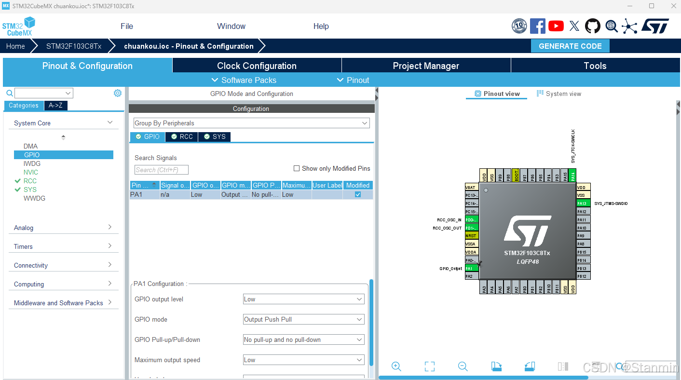Open the GPIO Pull-up/Pull-down dropdown
Screen dimensions: 681x380
(303, 339)
